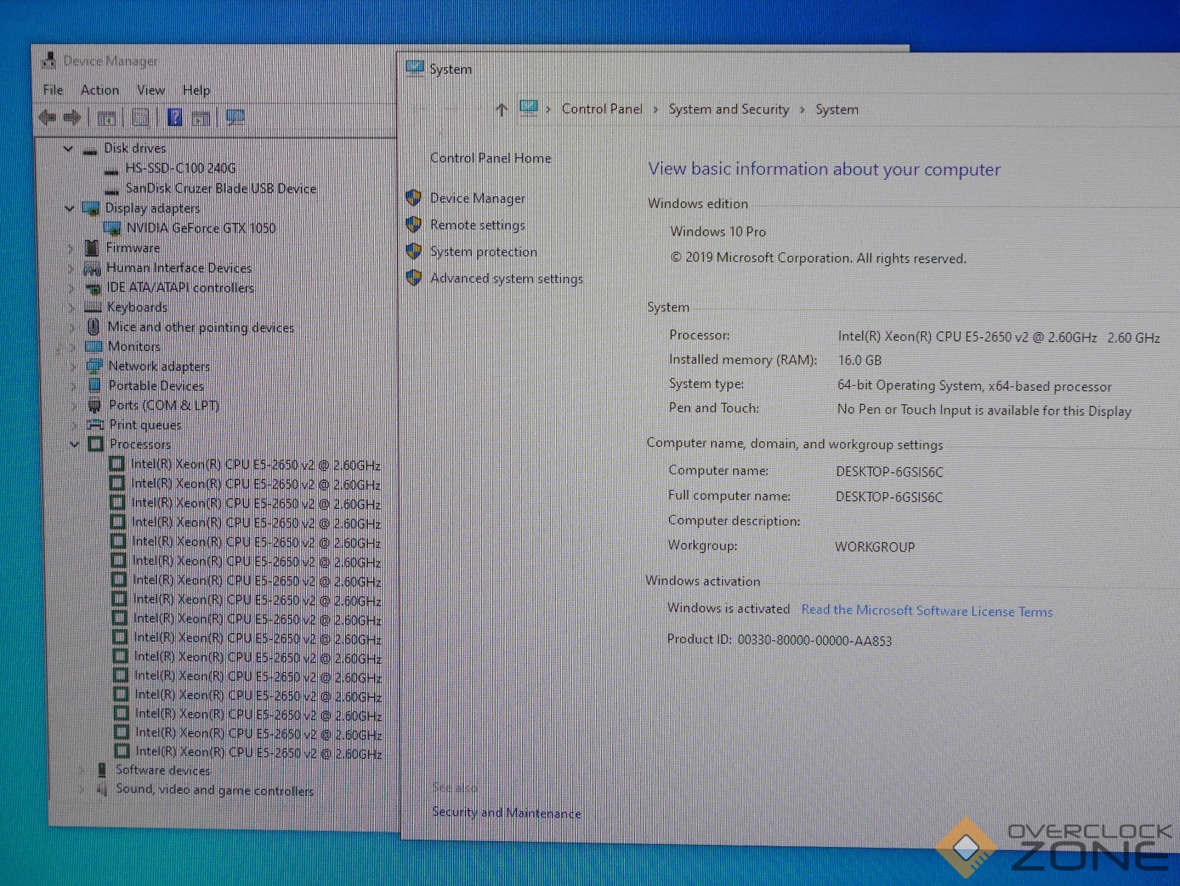Read the Microsoft Software License Terms

point(926,611)
